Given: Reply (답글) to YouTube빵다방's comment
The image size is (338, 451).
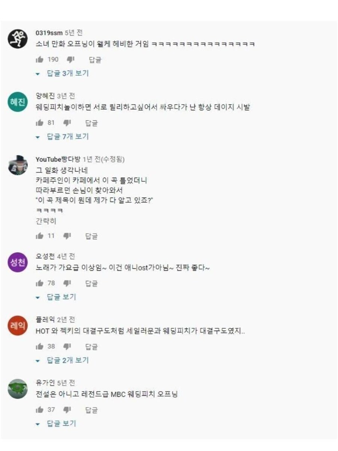Looking at the screenshot, I should click(x=91, y=236).
